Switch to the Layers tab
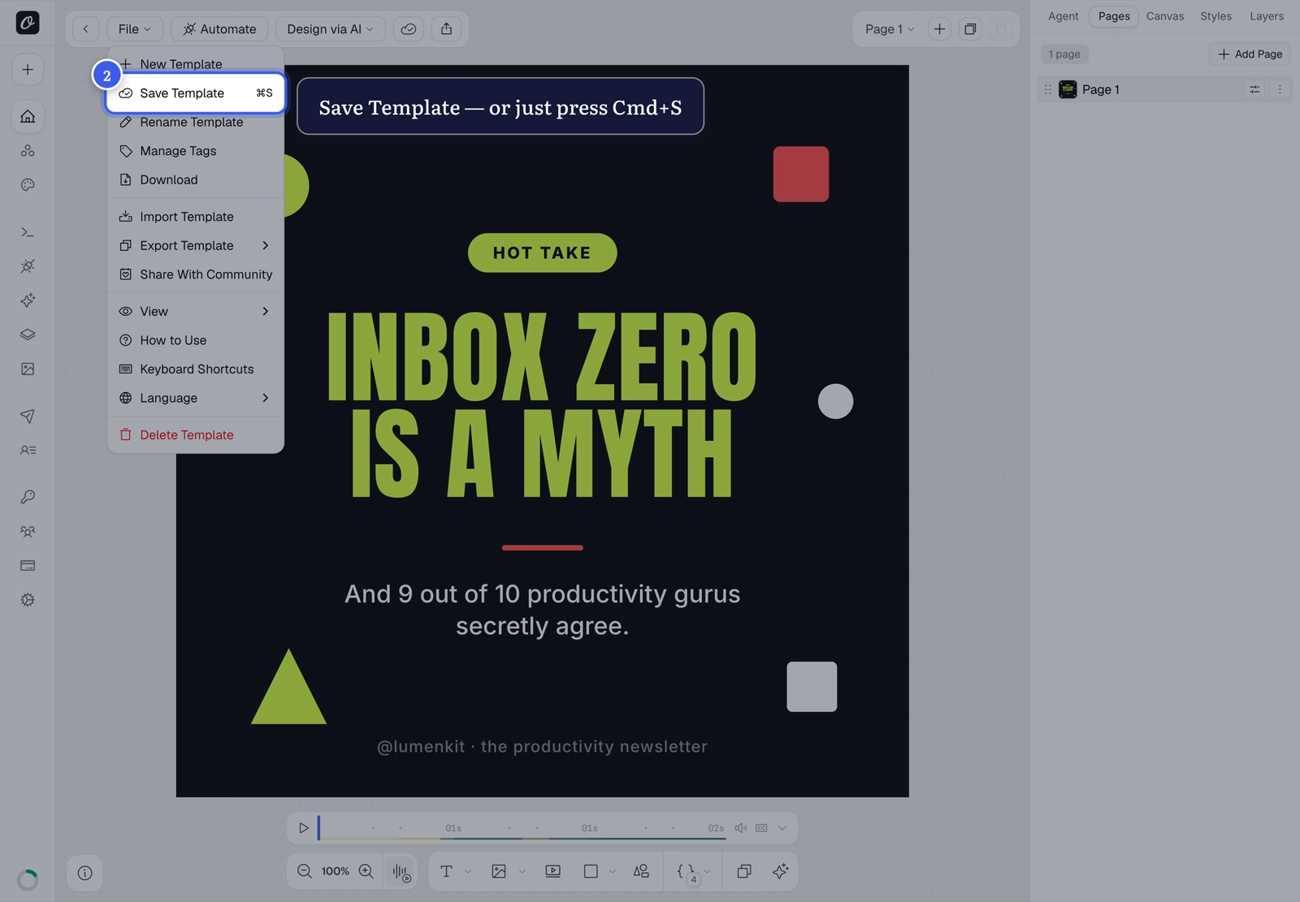This screenshot has height=902, width=1300. coord(1266,16)
